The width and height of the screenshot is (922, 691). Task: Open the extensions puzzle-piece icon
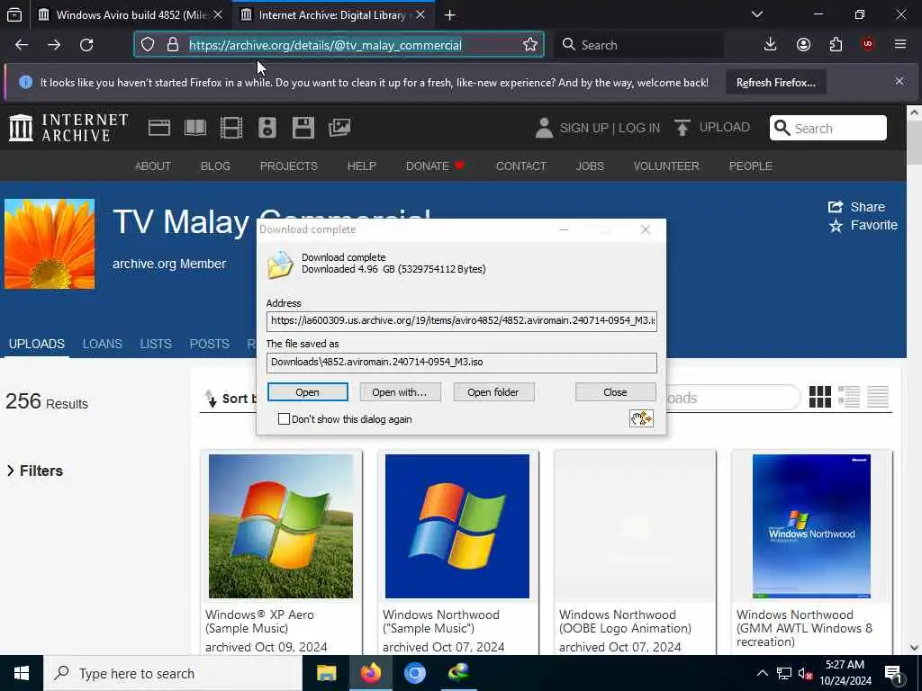(x=836, y=45)
